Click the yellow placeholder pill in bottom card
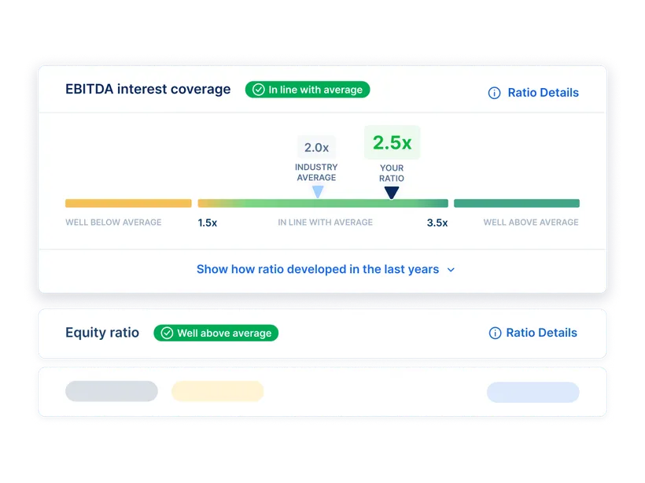The image size is (645, 483). click(218, 391)
